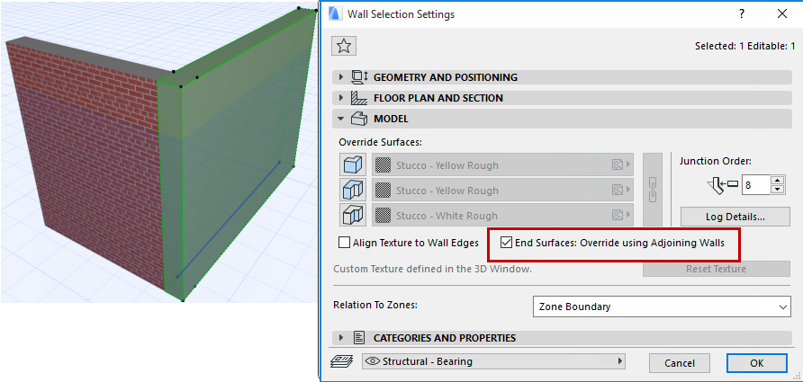The image size is (803, 382).
Task: Click the layer stack icon
Action: (x=342, y=362)
